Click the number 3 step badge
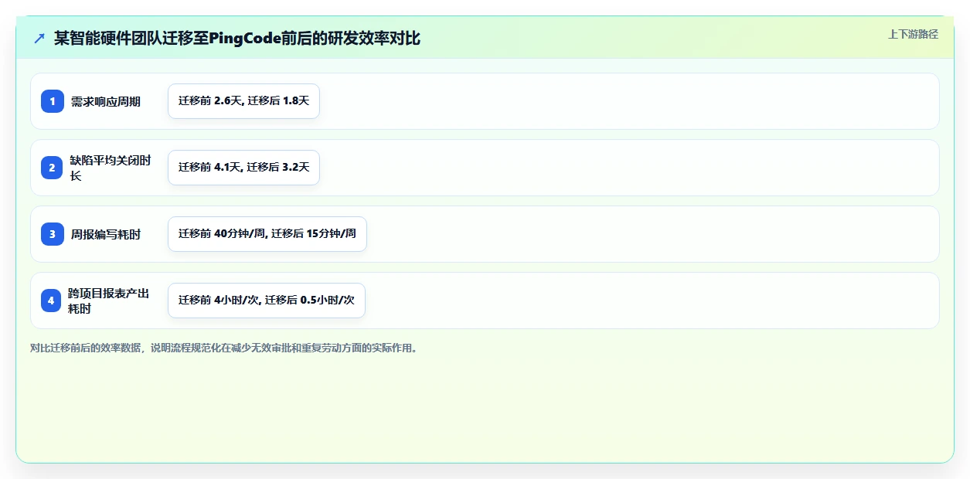The image size is (970, 479). point(52,234)
